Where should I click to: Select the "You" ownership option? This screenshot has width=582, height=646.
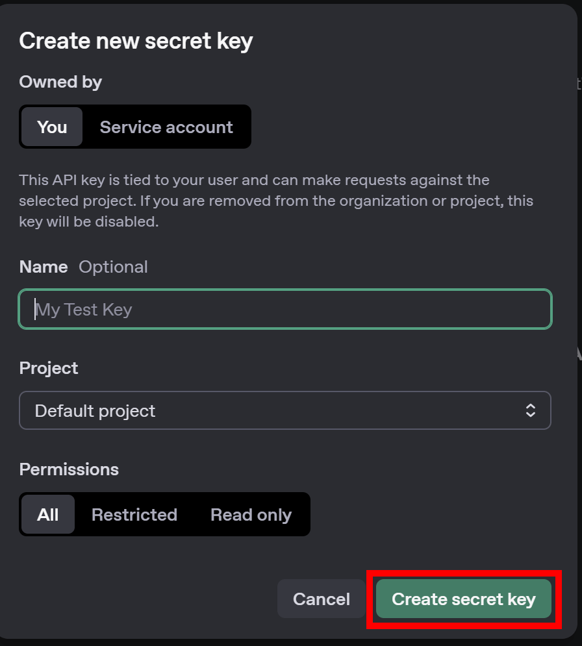(52, 127)
